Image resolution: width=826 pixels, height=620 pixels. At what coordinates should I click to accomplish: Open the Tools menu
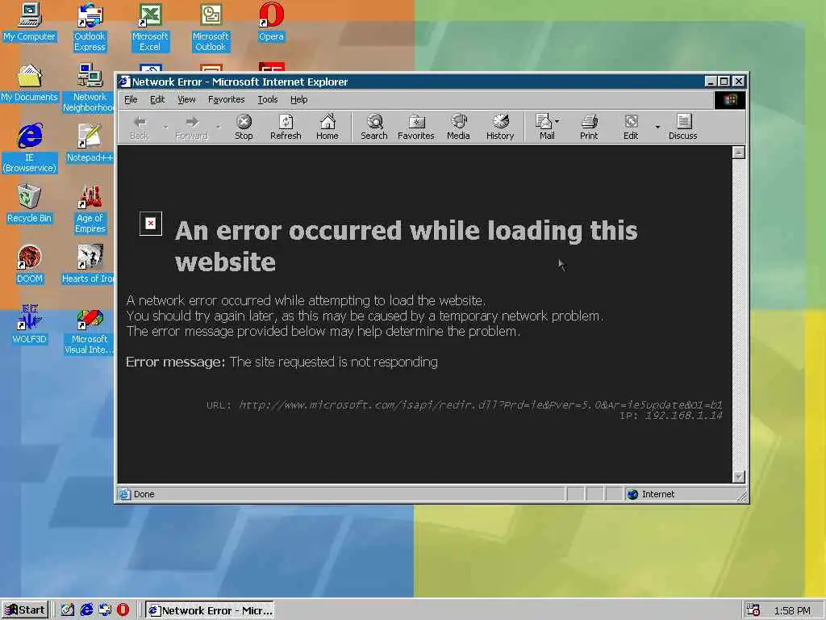(268, 99)
